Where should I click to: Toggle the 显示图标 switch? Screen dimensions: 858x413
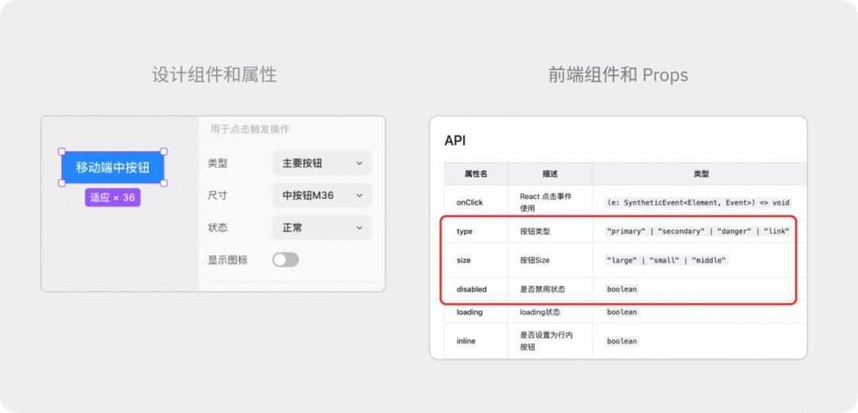point(286,260)
